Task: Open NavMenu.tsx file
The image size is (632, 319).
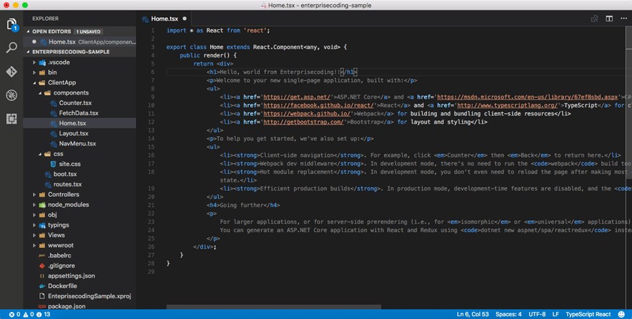Action: [77, 144]
